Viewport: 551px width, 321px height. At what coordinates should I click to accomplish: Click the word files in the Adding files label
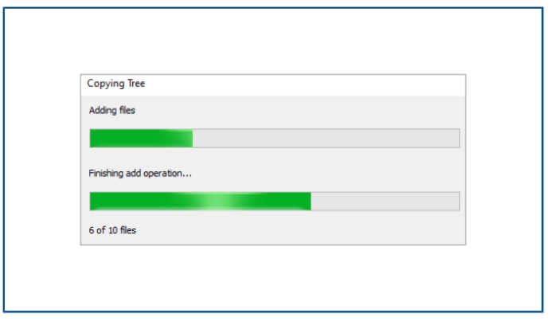coord(127,111)
